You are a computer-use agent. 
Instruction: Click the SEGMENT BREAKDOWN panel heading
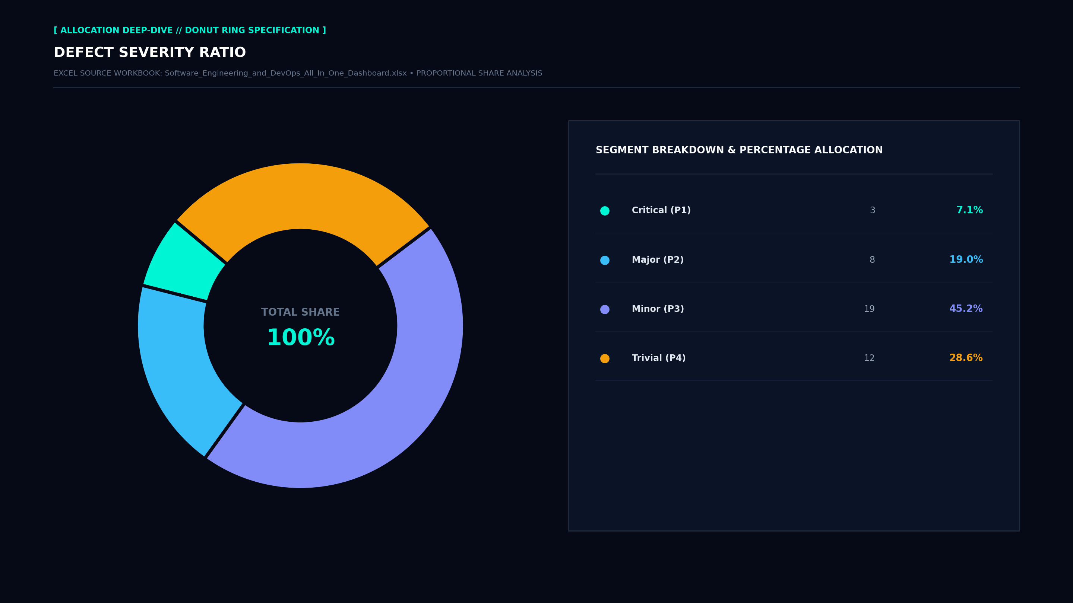[739, 150]
